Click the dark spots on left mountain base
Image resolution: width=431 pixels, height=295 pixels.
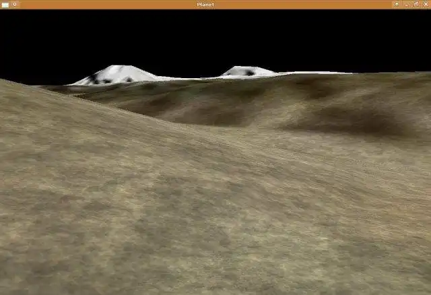tap(108, 80)
